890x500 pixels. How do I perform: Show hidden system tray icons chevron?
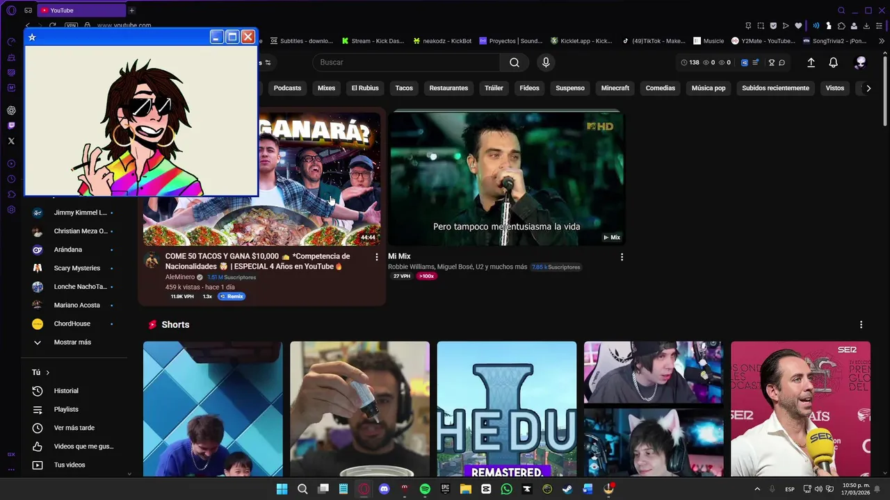[757, 489]
